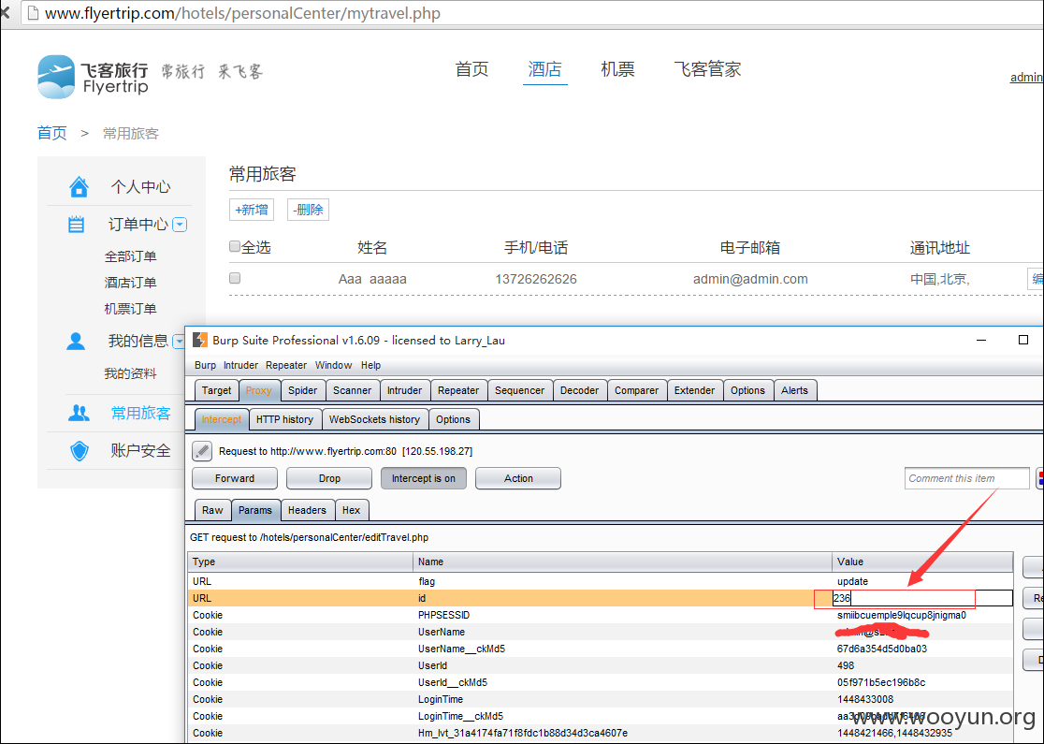Click the id value field showing 236

[x=922, y=598]
